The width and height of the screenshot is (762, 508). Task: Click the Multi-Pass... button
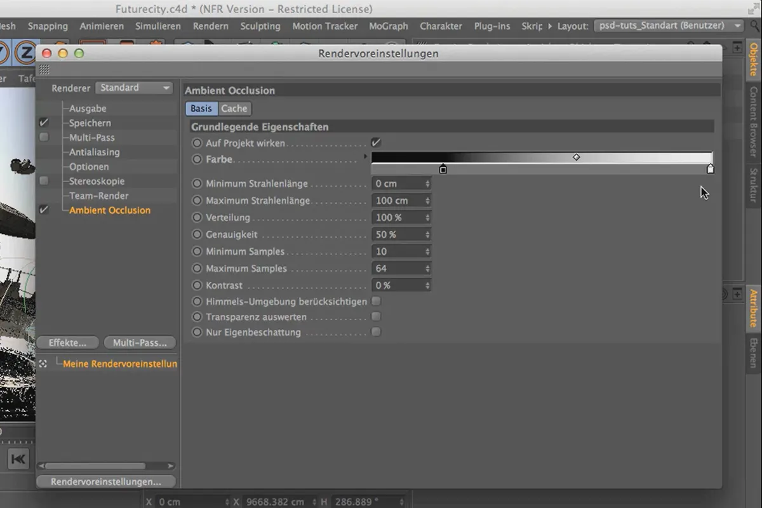[x=140, y=343]
